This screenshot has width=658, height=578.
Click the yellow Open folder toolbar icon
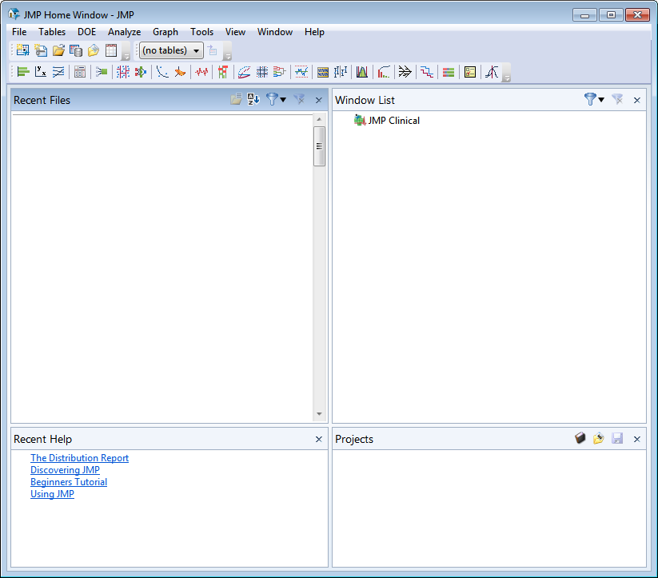tap(58, 50)
